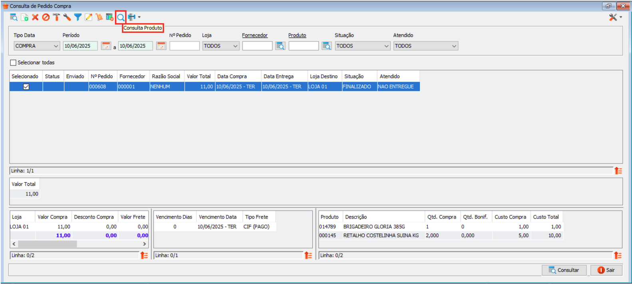Click the supplier search icon beside Fornecedor
Screen dimensions: 632x284
280,46
